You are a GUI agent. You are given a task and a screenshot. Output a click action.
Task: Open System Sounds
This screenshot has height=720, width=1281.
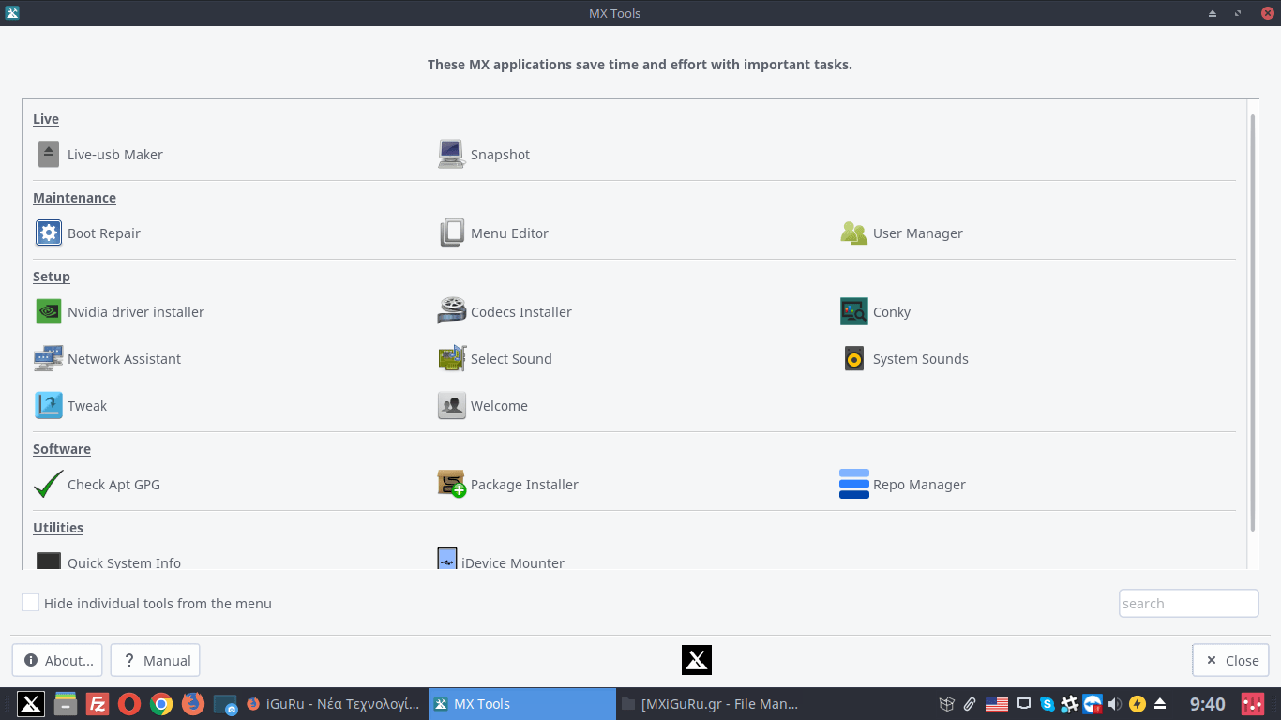tap(904, 359)
